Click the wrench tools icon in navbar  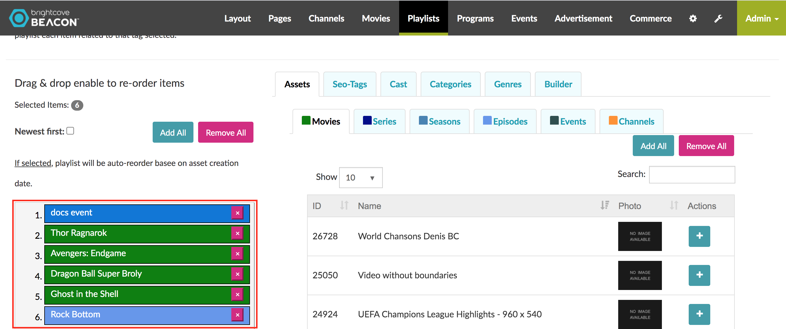718,18
